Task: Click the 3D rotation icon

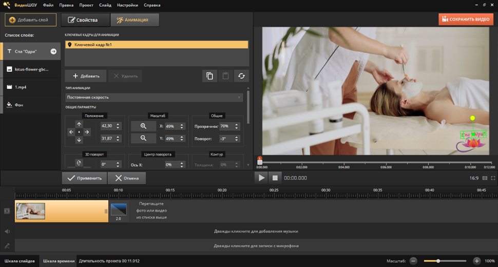Action: tap(79, 163)
